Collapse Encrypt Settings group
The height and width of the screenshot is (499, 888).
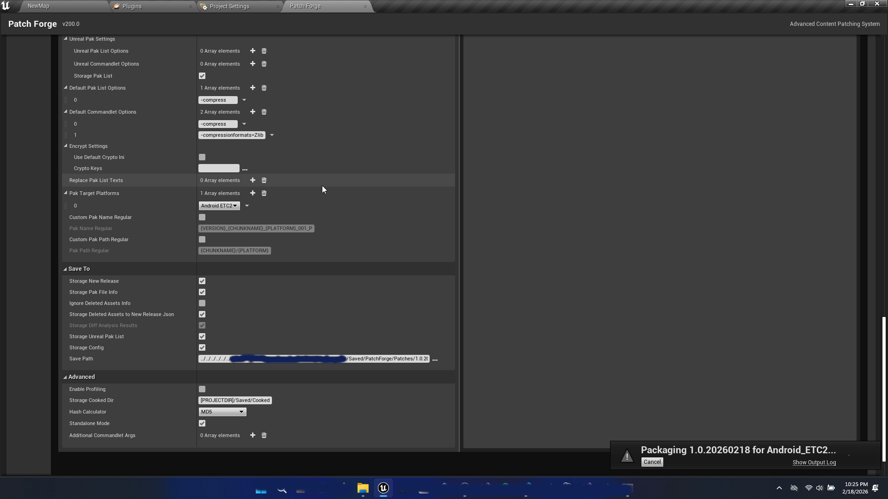click(66, 146)
